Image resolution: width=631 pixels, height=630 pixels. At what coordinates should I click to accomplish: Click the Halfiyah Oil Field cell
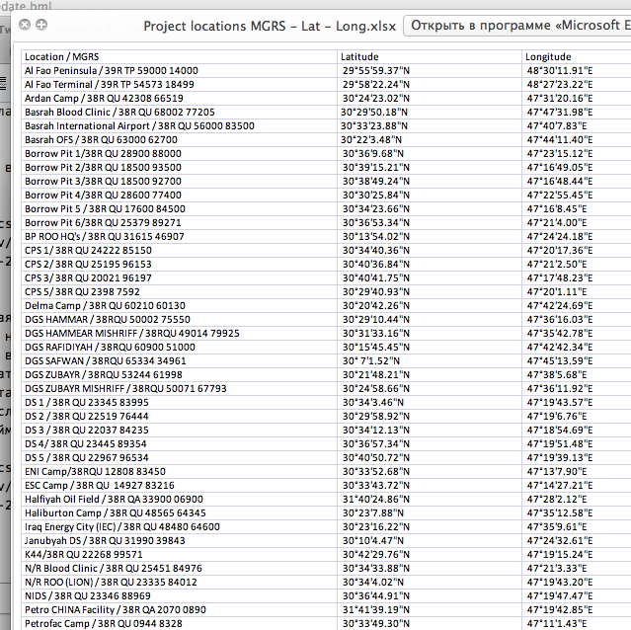point(179,500)
